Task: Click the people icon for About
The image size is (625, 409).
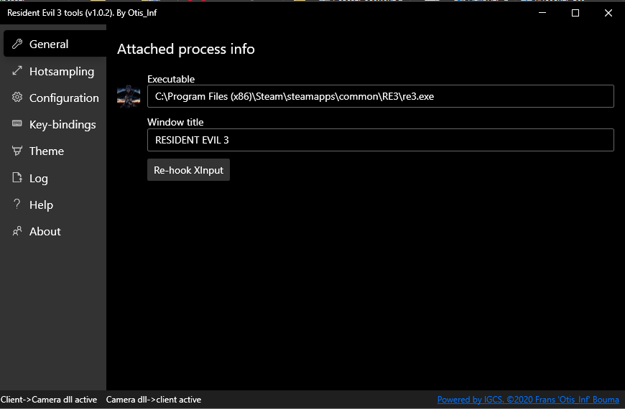Action: 17,231
